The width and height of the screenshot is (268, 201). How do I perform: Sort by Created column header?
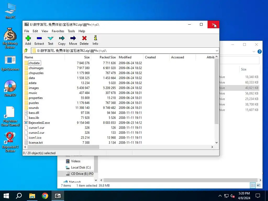coord(157,57)
